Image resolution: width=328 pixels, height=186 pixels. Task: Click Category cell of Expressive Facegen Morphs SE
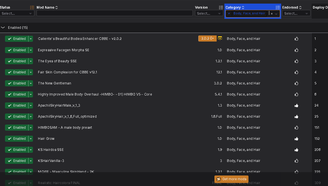coord(244,50)
